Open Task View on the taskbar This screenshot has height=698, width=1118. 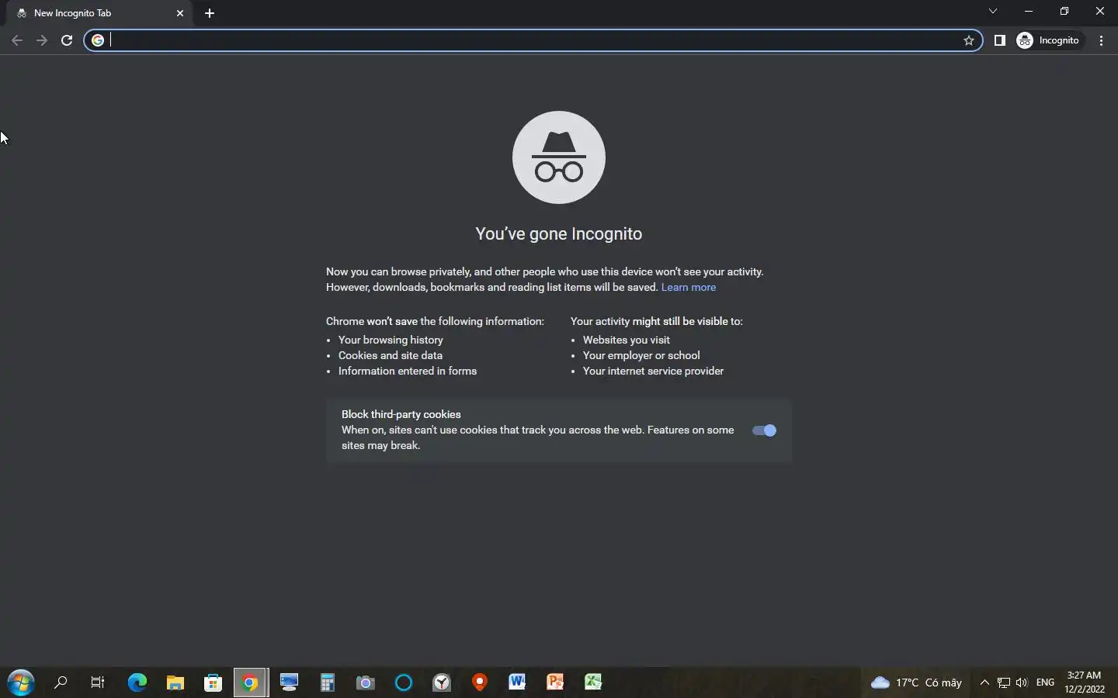pyautogui.click(x=98, y=682)
